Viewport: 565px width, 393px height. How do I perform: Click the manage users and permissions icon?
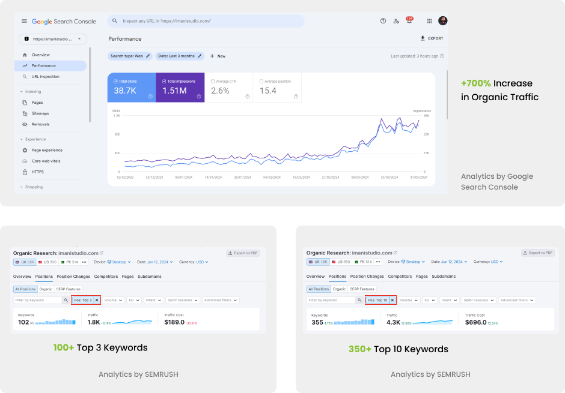pyautogui.click(x=396, y=21)
